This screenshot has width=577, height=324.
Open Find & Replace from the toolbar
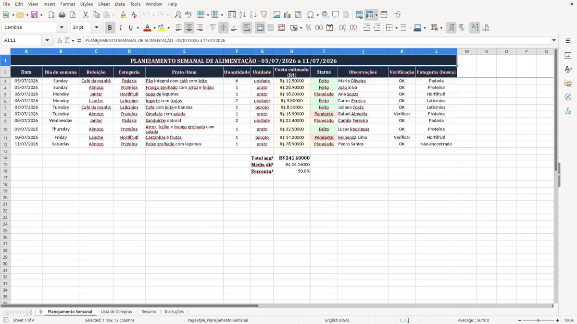178,15
